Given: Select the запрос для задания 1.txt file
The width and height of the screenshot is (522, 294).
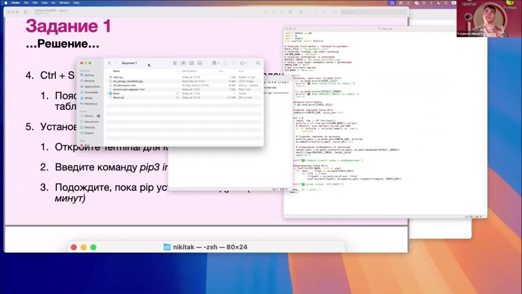Looking at the screenshot, I should (x=184, y=89).
